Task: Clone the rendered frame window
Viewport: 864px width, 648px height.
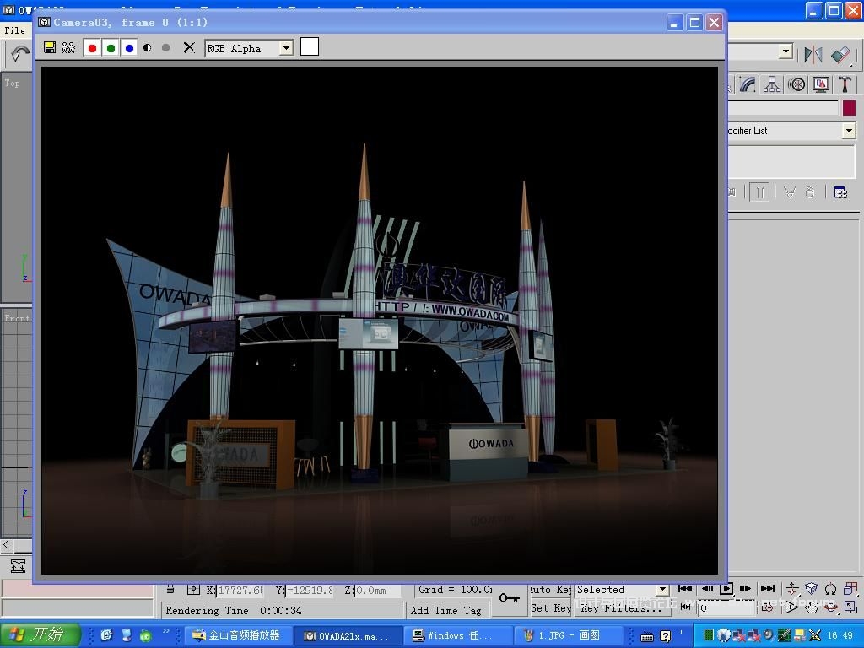Action: 68,48
